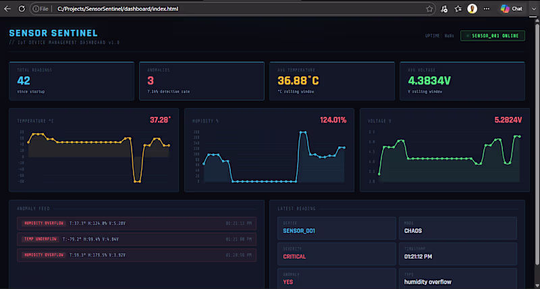Click the voltage 5.2824V value
Screen dimensions: 540x289
click(x=508, y=120)
